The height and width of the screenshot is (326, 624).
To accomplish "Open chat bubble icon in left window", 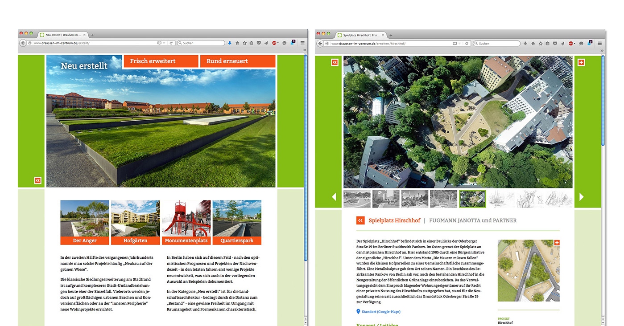I will (284, 43).
